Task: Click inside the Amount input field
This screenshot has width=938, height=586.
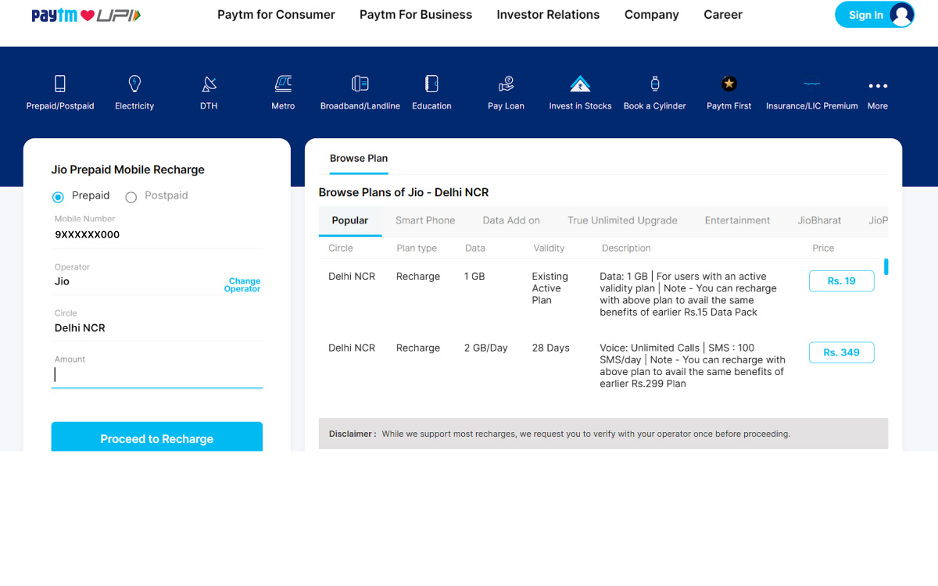Action: [x=156, y=374]
